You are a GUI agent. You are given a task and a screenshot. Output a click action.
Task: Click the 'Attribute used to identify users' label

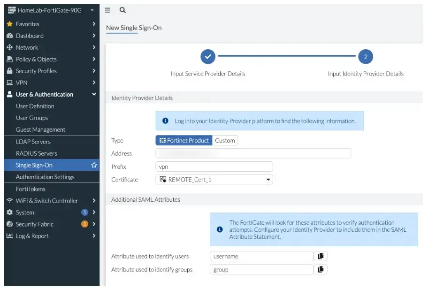150,256
